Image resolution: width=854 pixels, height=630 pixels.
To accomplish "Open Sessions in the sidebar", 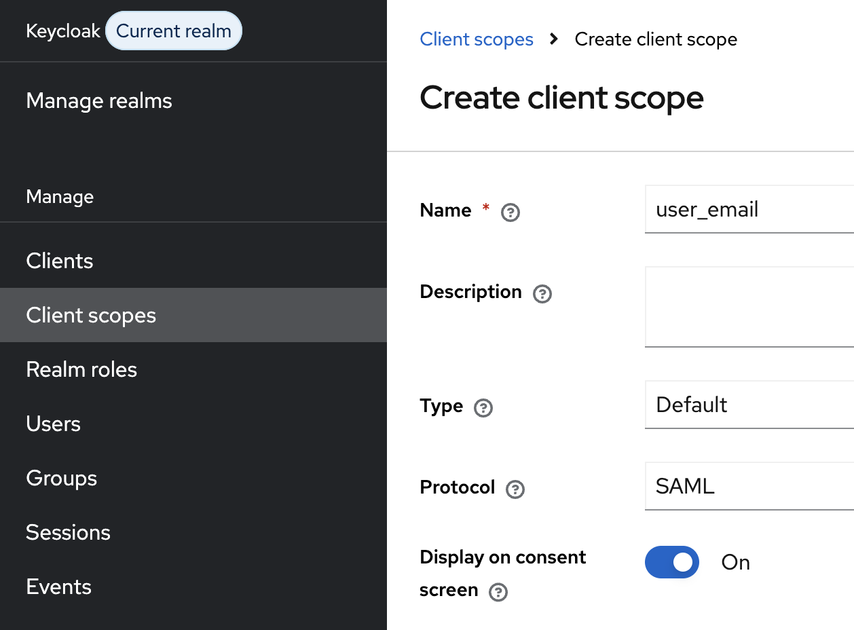I will pos(193,532).
